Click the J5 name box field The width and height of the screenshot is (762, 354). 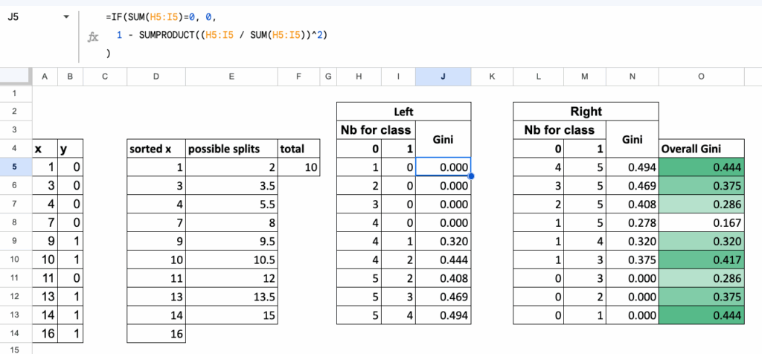point(30,16)
